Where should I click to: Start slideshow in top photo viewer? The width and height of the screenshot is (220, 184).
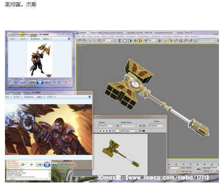click(40, 82)
